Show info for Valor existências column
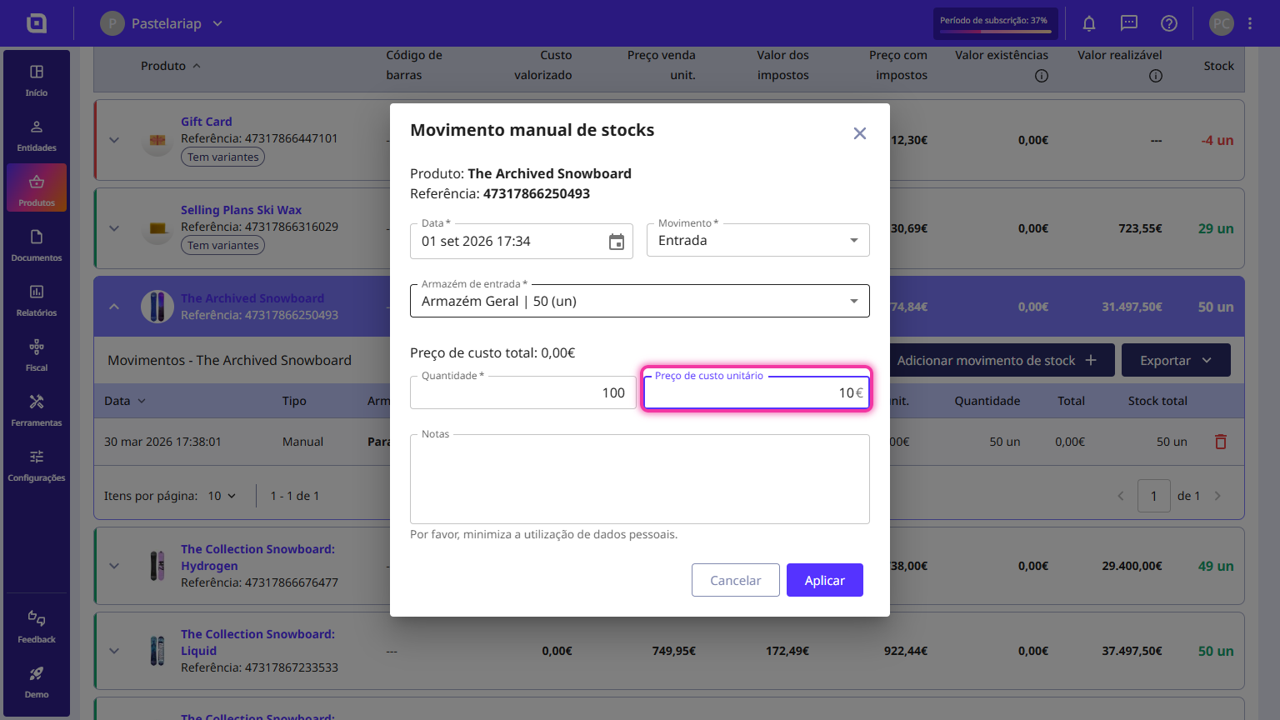The height and width of the screenshot is (720, 1280). (1042, 76)
